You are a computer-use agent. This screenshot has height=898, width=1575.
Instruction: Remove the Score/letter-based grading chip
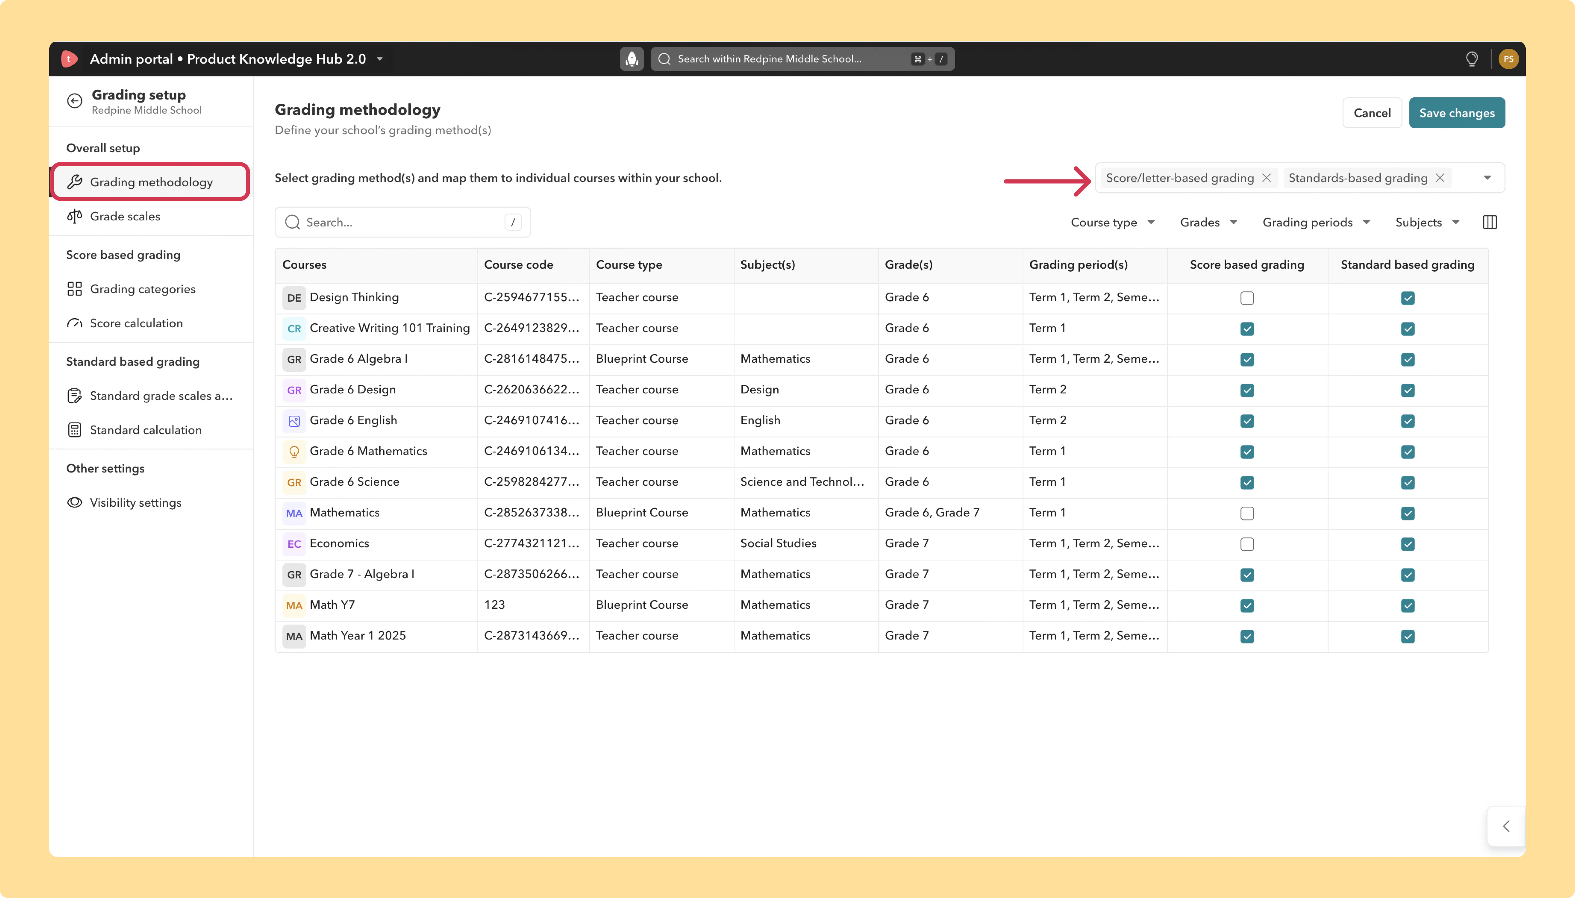1267,178
